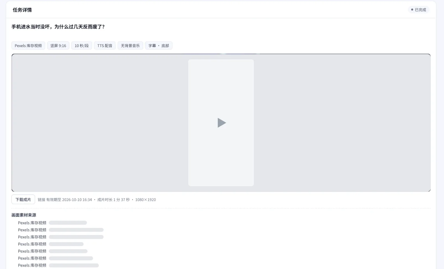
Task: Click the vertical video thumbnail preview
Action: click(x=221, y=123)
